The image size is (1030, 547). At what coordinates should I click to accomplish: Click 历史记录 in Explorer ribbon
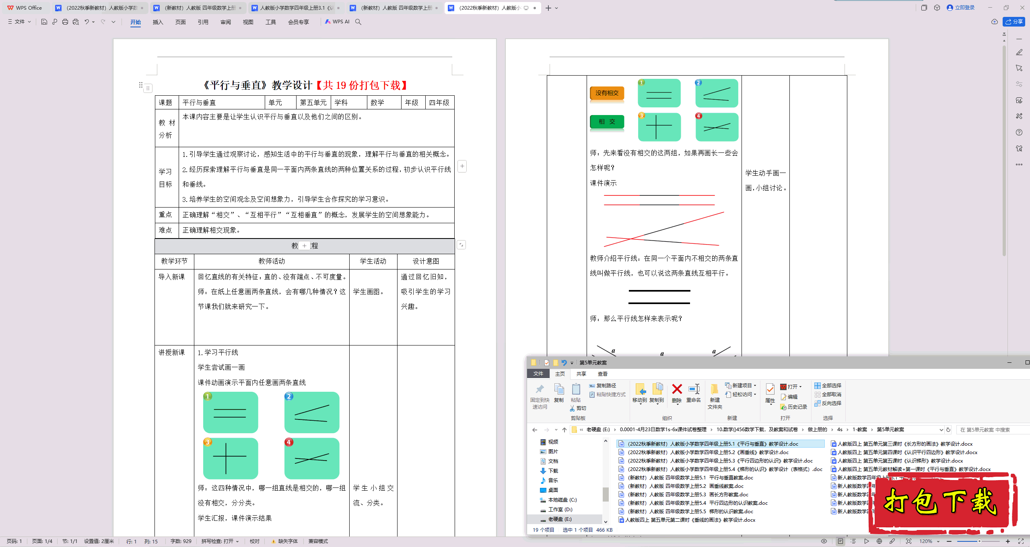pos(794,407)
